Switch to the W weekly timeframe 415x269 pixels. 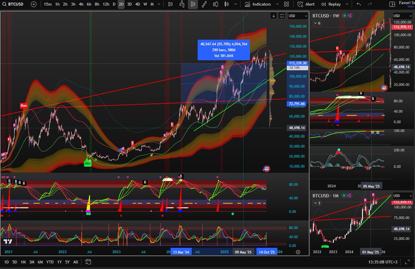145,4
